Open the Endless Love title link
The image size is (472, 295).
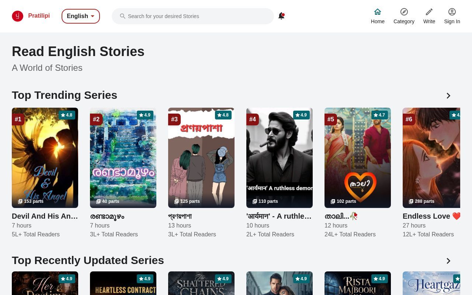point(431,216)
